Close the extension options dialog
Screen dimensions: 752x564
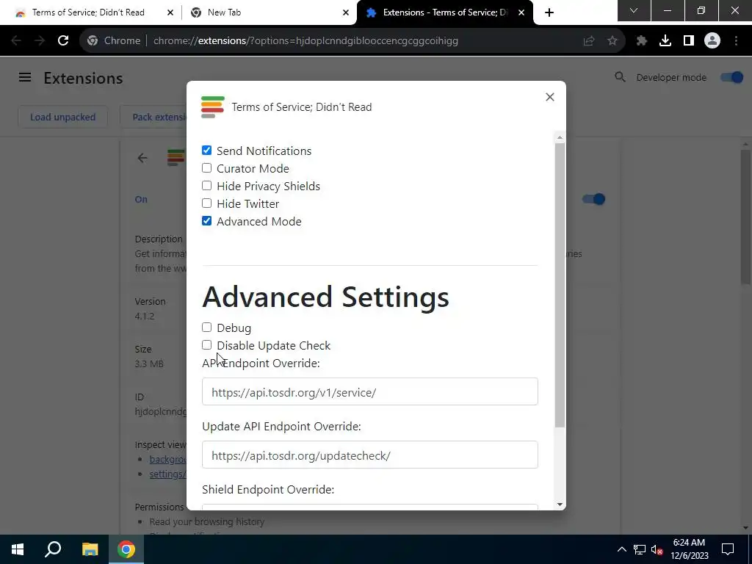pyautogui.click(x=549, y=97)
